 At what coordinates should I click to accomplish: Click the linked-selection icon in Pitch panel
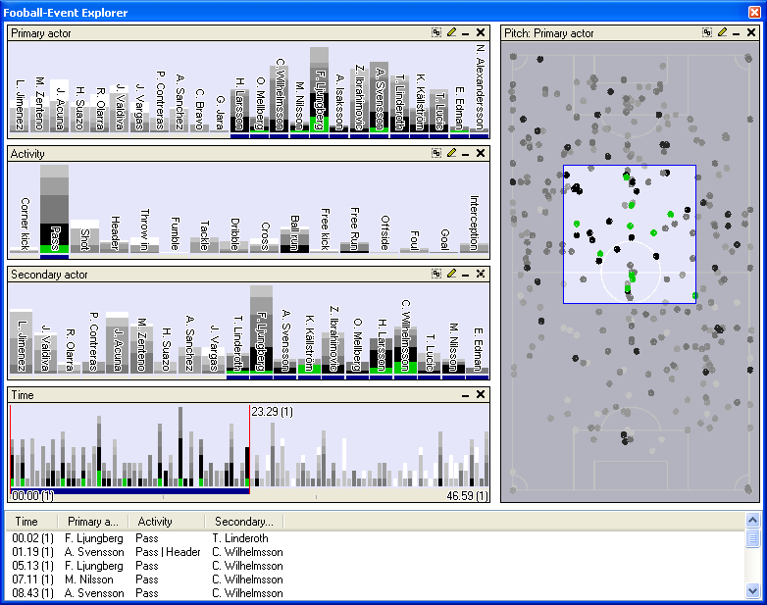707,32
